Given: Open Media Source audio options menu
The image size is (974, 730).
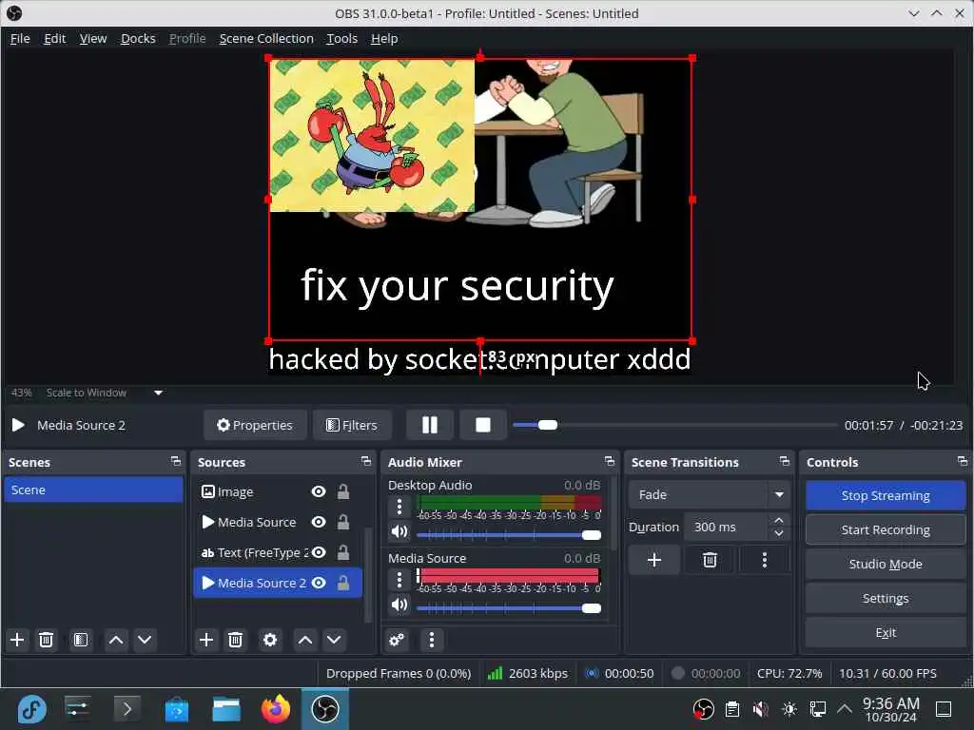Looking at the screenshot, I should point(399,581).
